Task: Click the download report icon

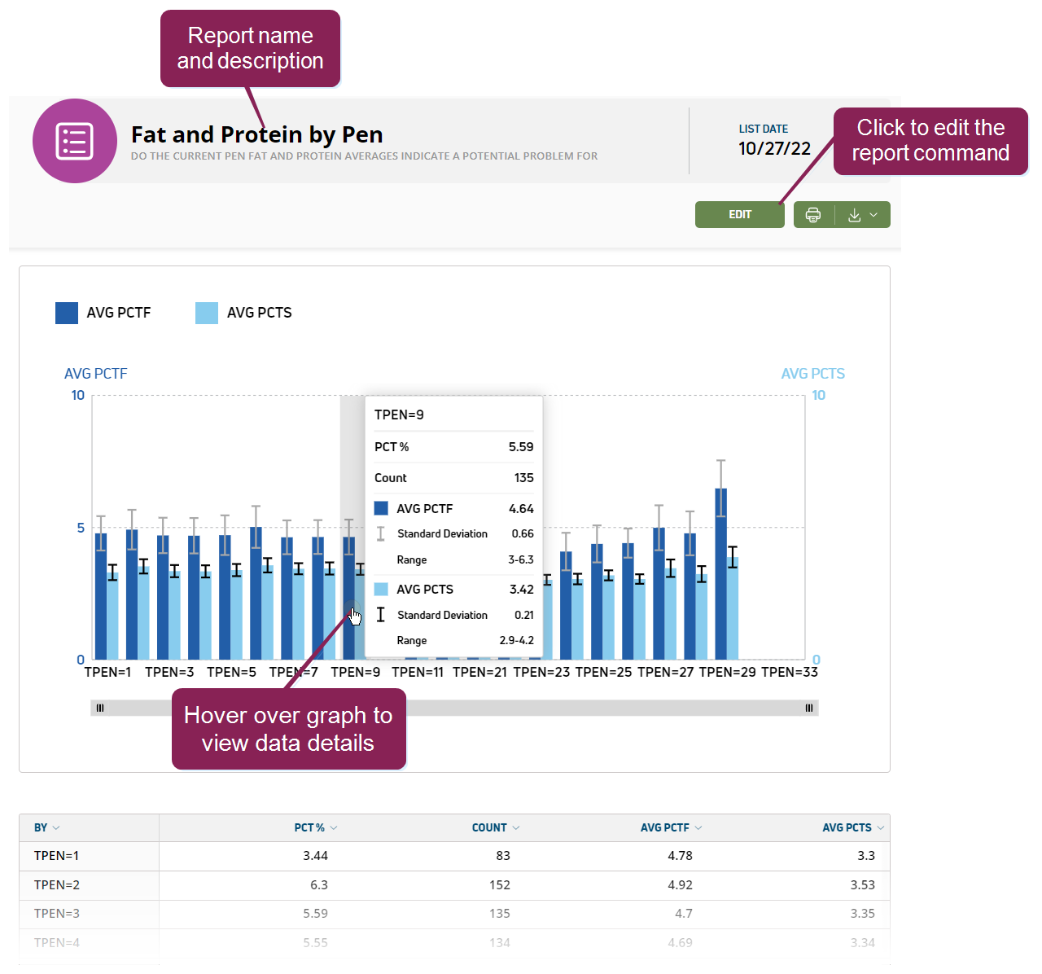Action: pyautogui.click(x=854, y=215)
